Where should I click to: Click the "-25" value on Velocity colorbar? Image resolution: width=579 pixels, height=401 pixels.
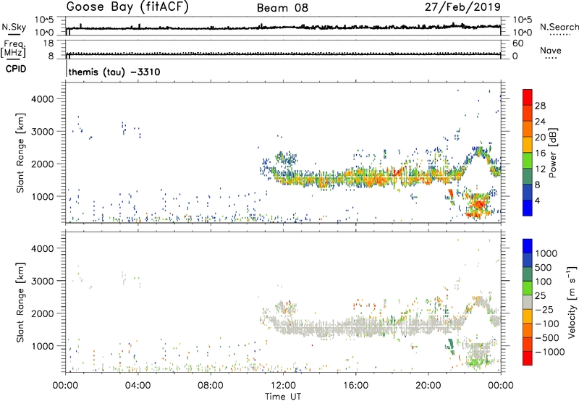click(x=544, y=309)
